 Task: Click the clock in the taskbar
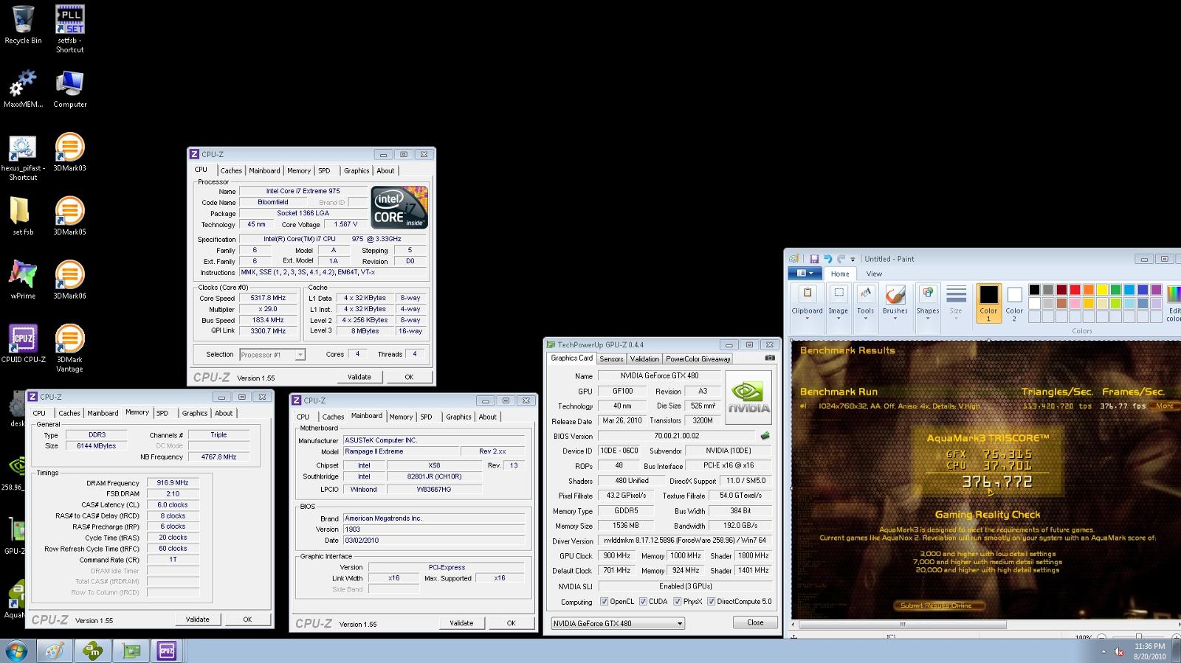[1149, 651]
